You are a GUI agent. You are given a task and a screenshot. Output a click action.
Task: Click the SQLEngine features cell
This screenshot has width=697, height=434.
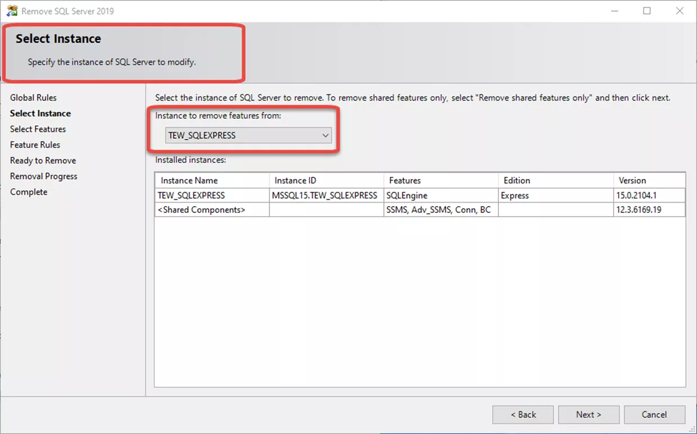(x=440, y=195)
